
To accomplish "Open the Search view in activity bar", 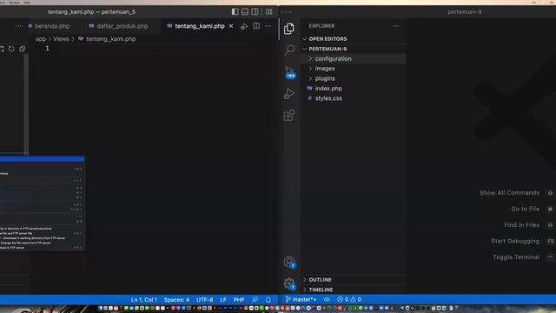I will (x=289, y=50).
